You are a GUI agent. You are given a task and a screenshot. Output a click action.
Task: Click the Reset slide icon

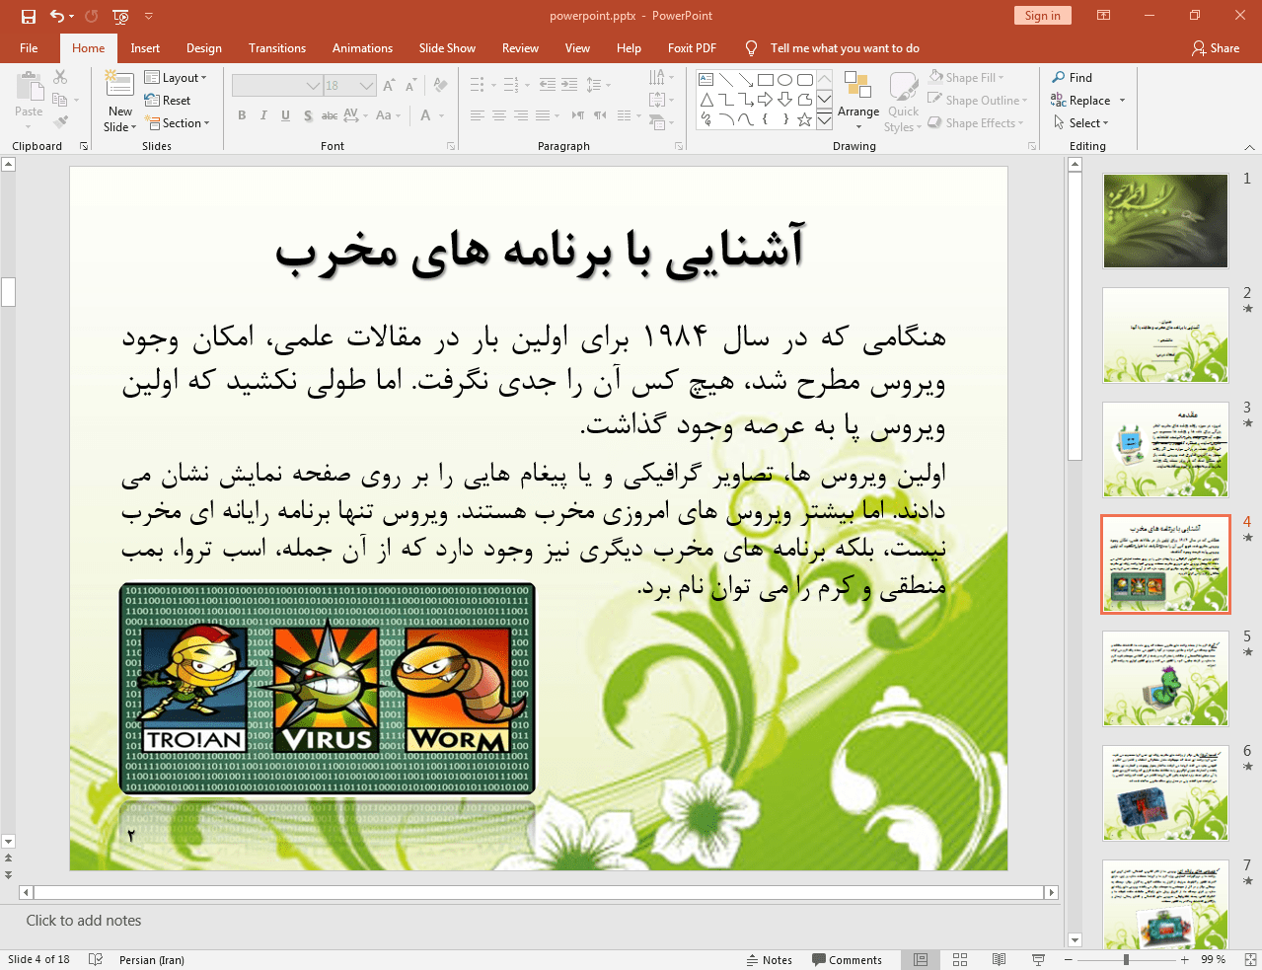coord(168,101)
